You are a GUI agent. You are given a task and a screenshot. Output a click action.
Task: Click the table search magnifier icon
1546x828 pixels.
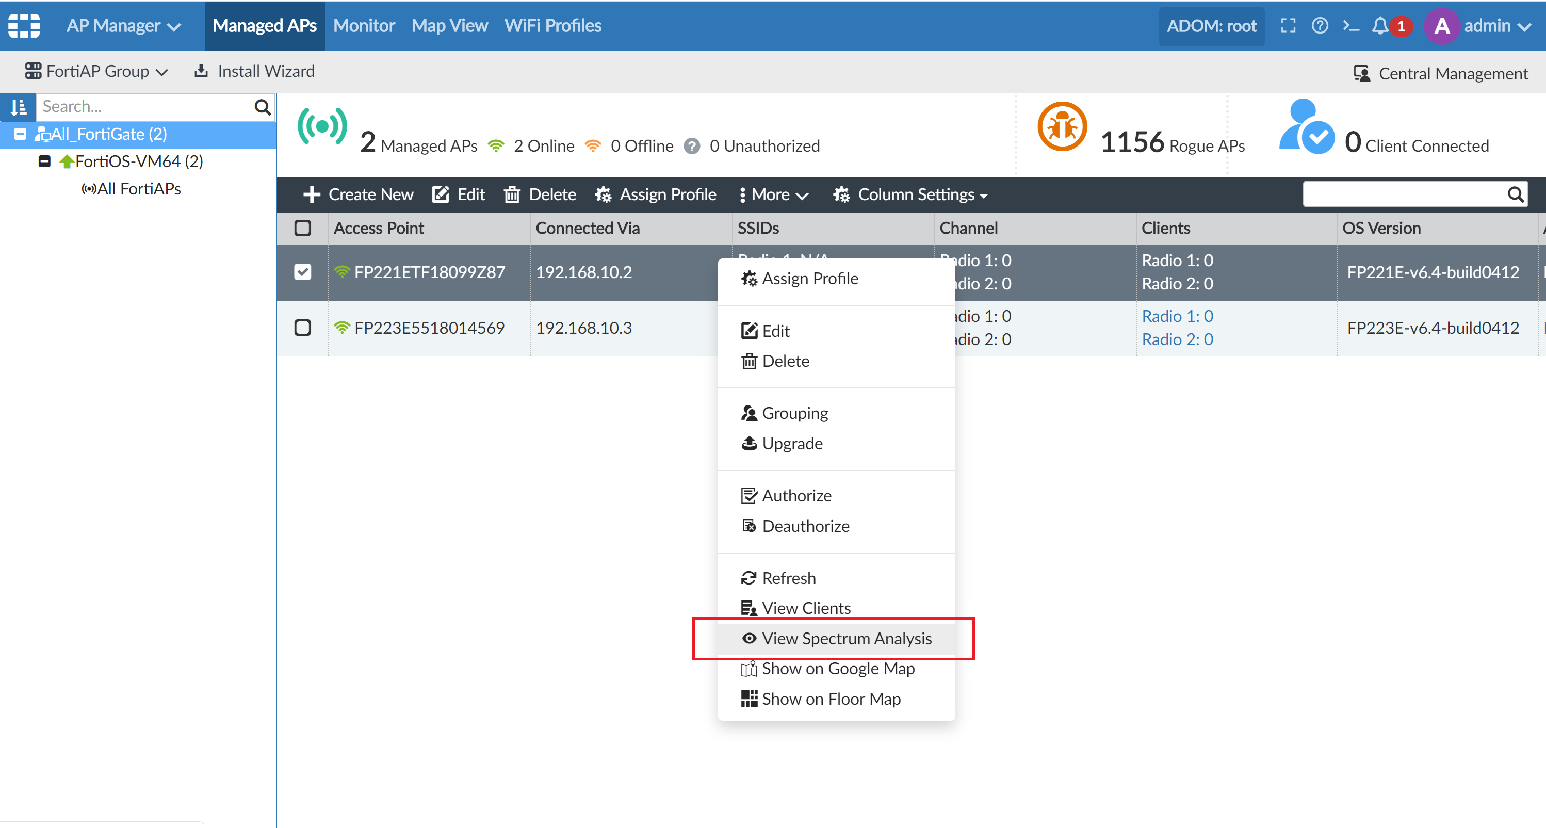tap(1516, 194)
